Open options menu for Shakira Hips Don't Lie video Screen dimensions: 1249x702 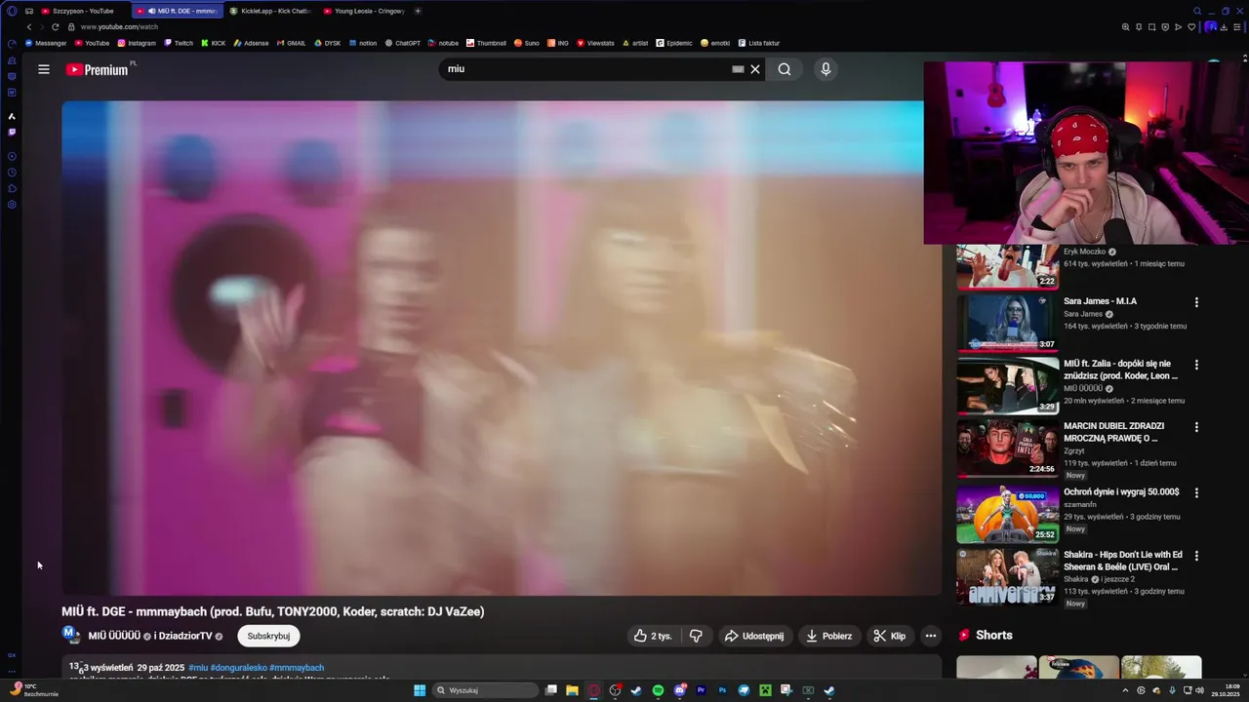click(1196, 556)
